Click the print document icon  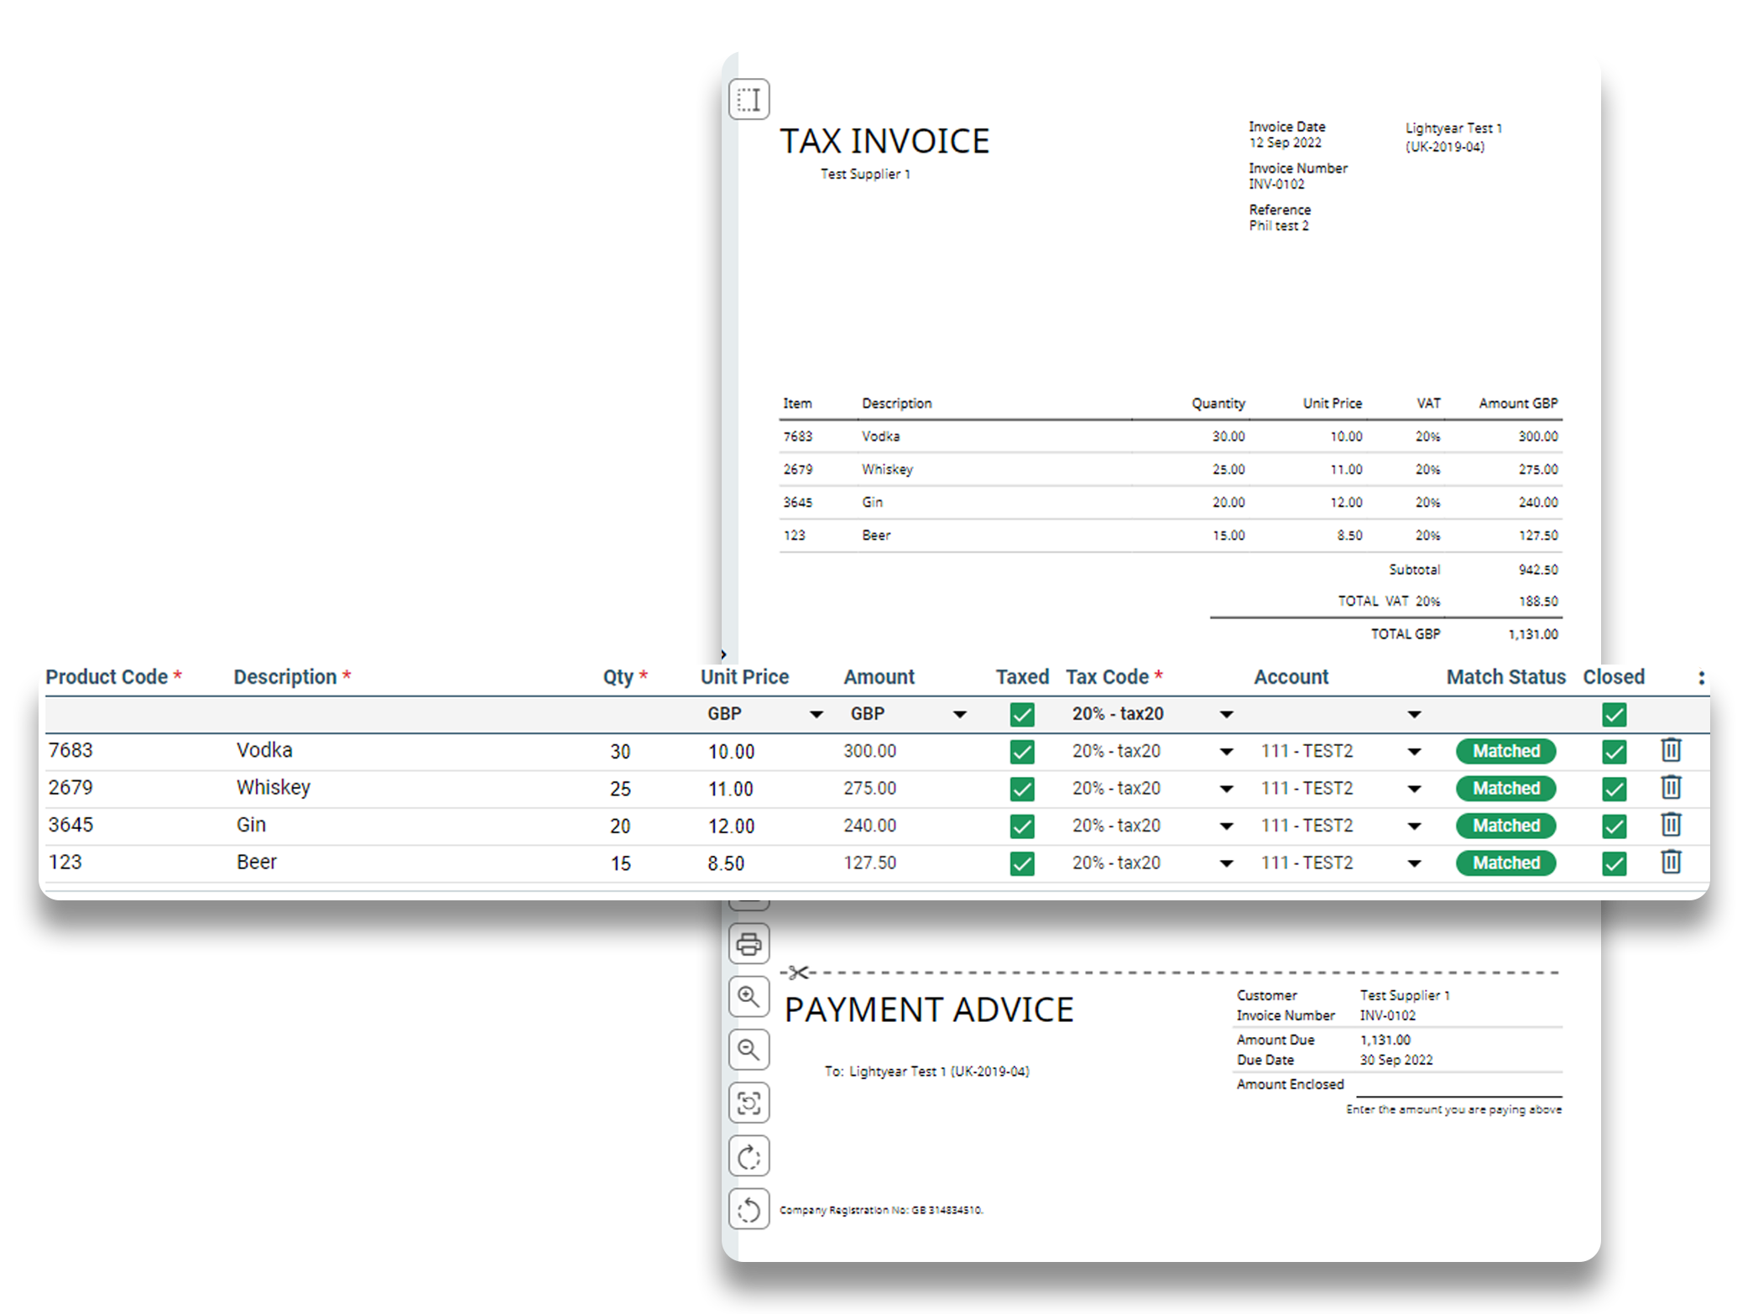(x=749, y=944)
